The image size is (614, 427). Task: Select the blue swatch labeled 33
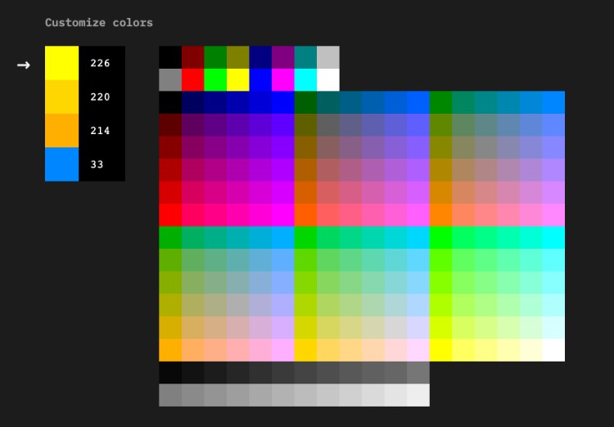tap(62, 164)
